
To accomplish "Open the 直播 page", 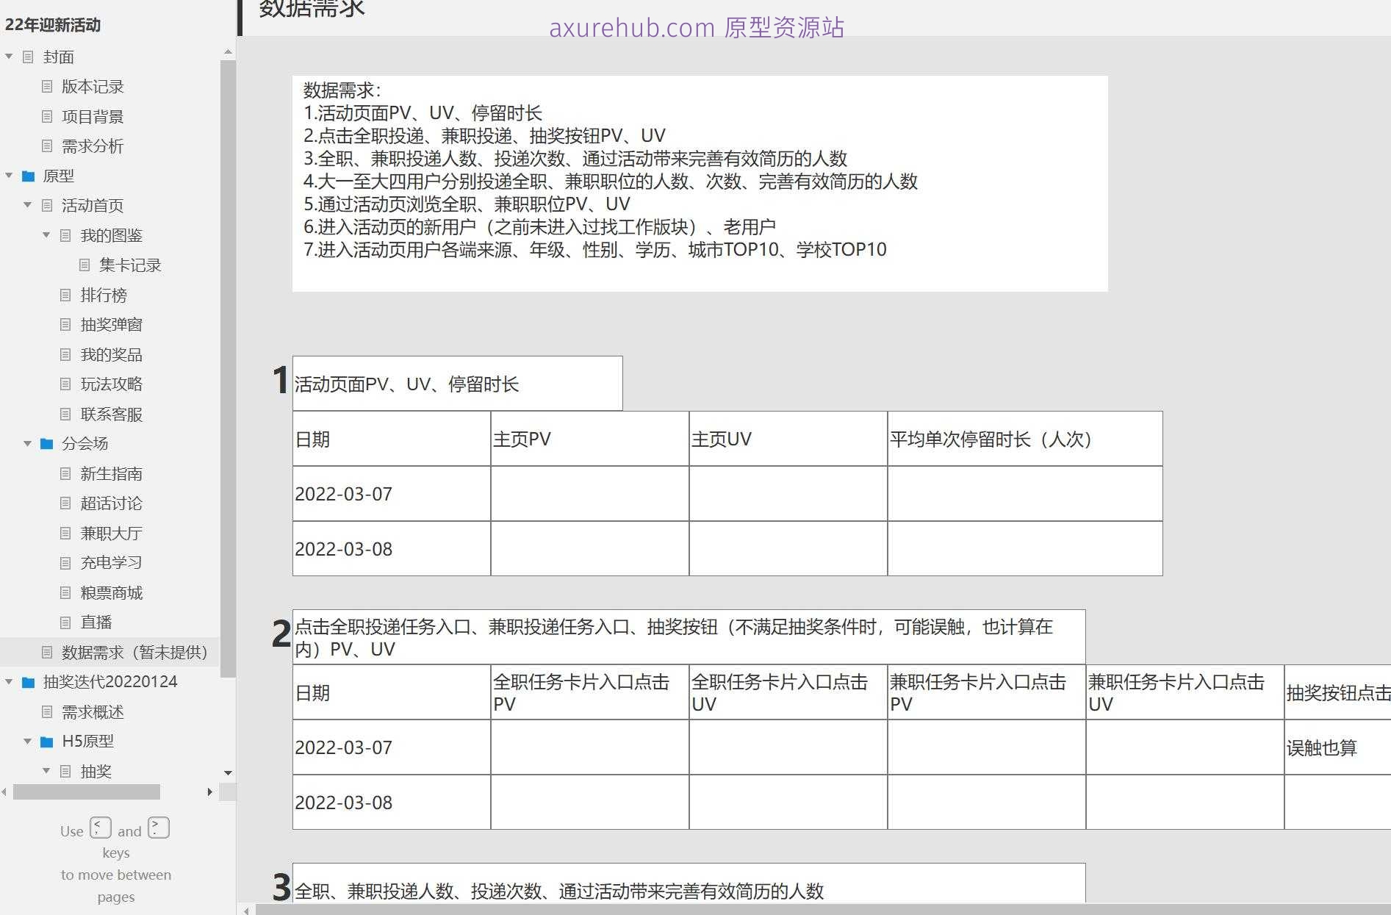I will (96, 622).
